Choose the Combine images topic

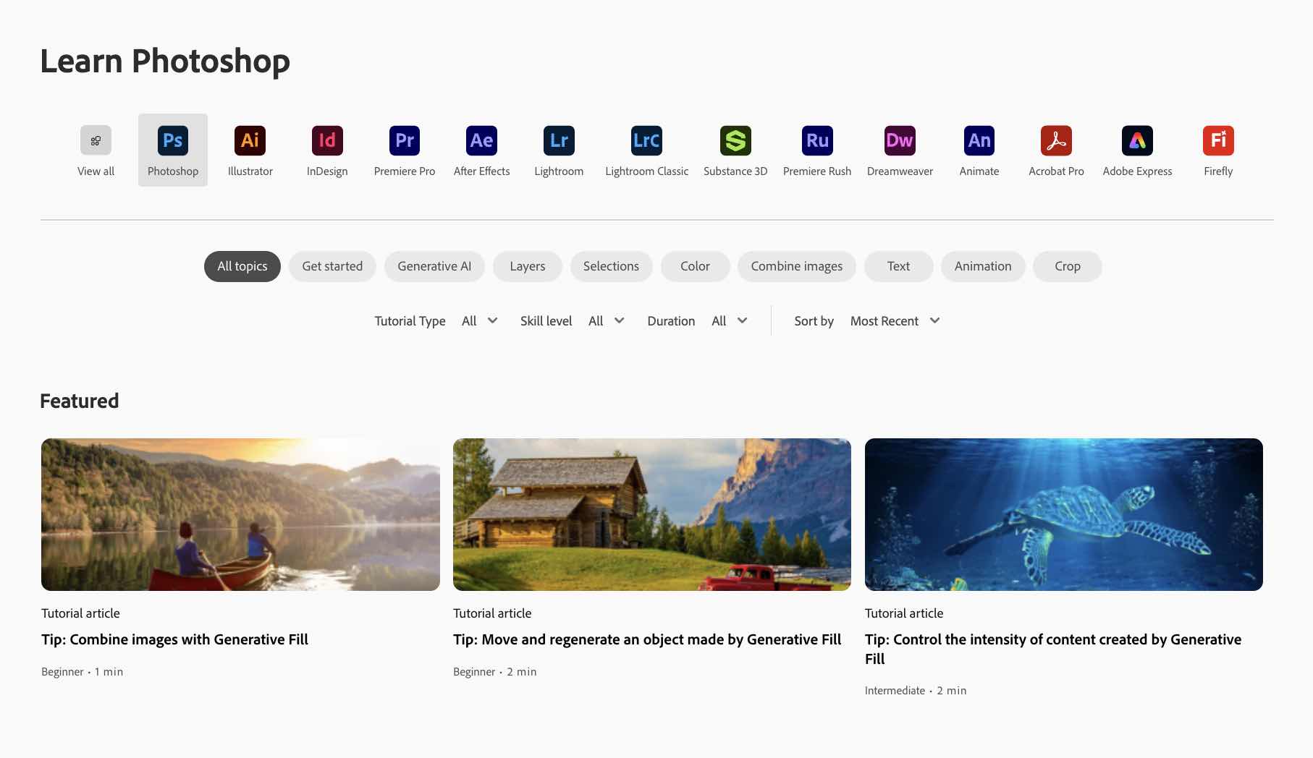(796, 266)
